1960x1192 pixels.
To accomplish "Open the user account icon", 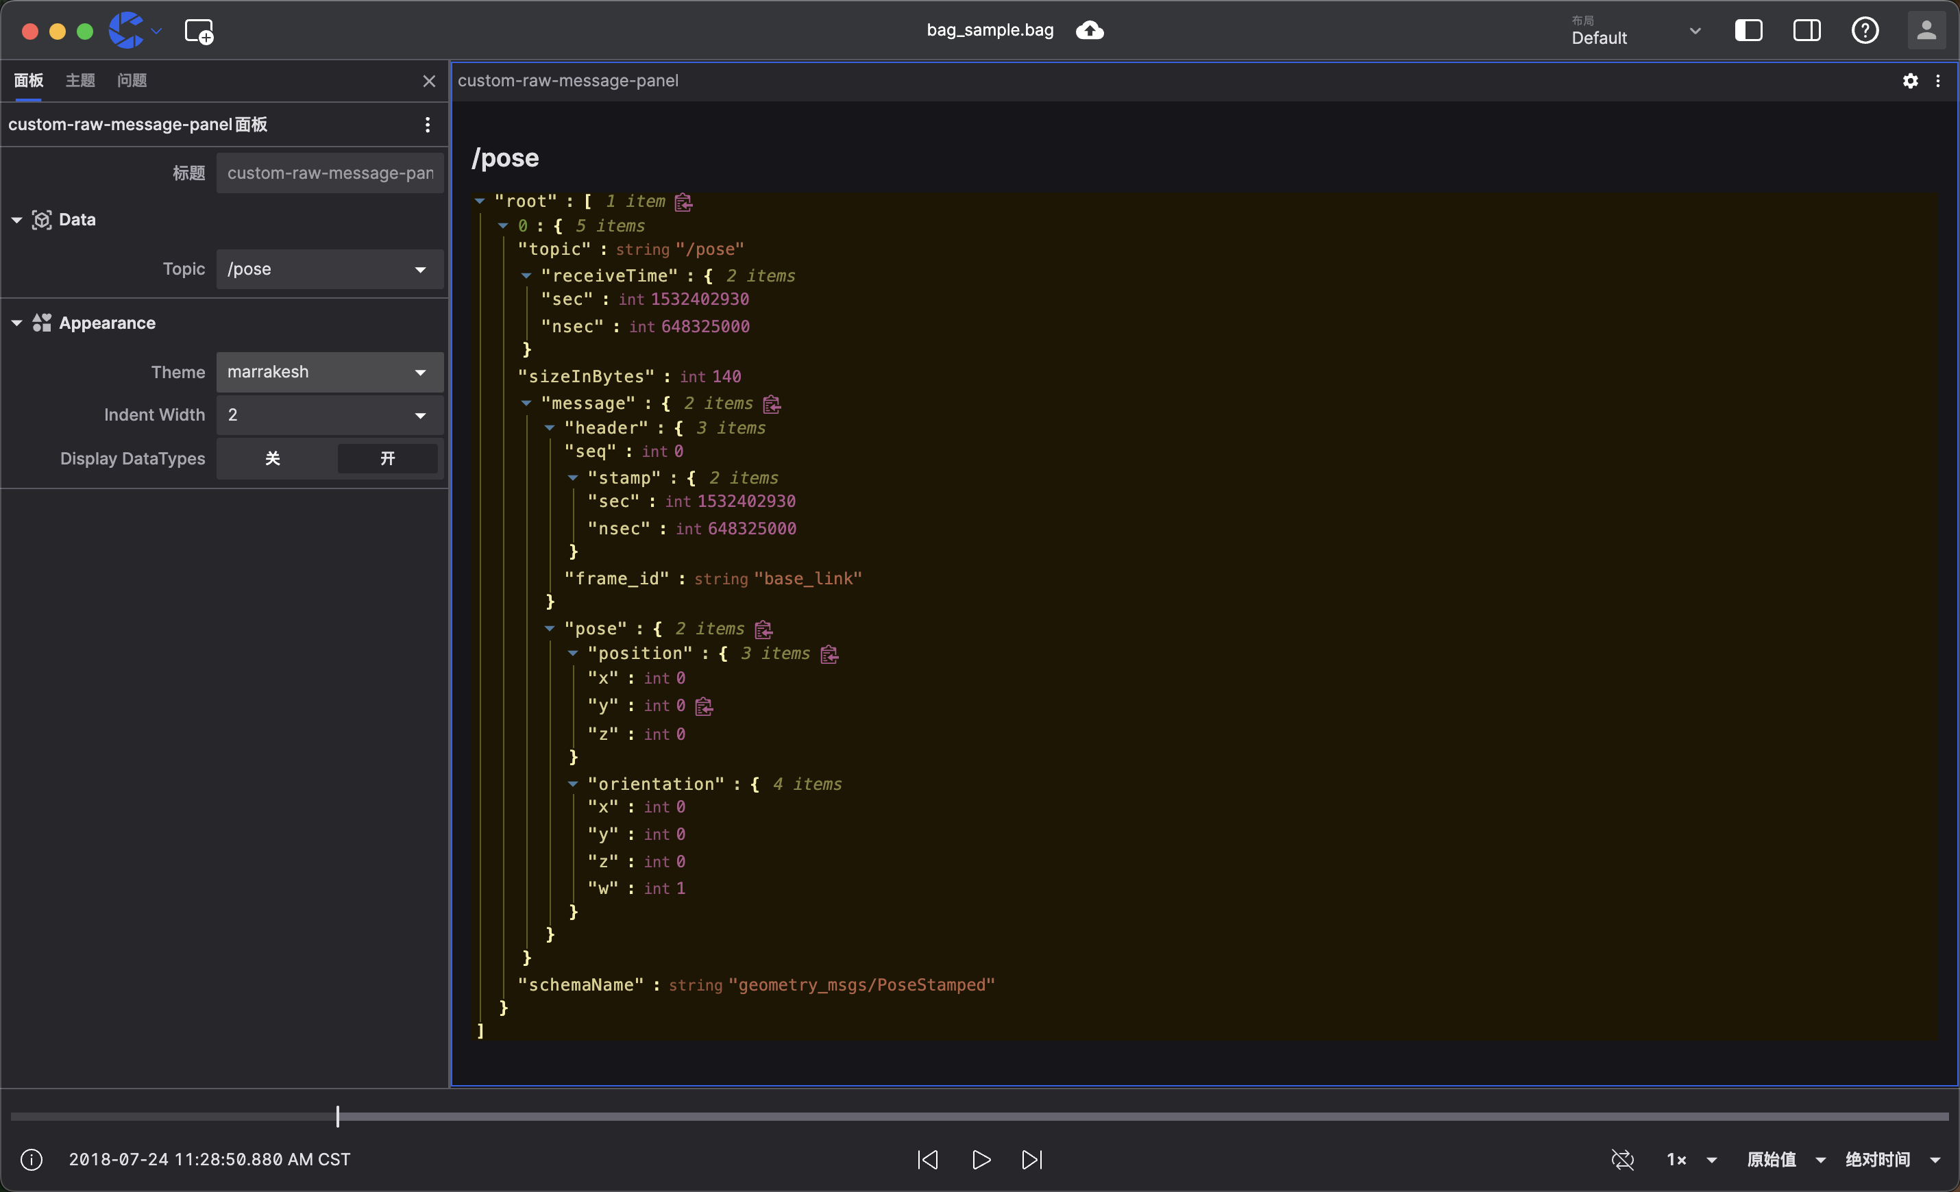I will pos(1926,31).
